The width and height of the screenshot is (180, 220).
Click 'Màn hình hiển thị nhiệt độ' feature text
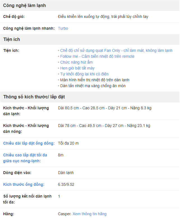click(x=95, y=80)
